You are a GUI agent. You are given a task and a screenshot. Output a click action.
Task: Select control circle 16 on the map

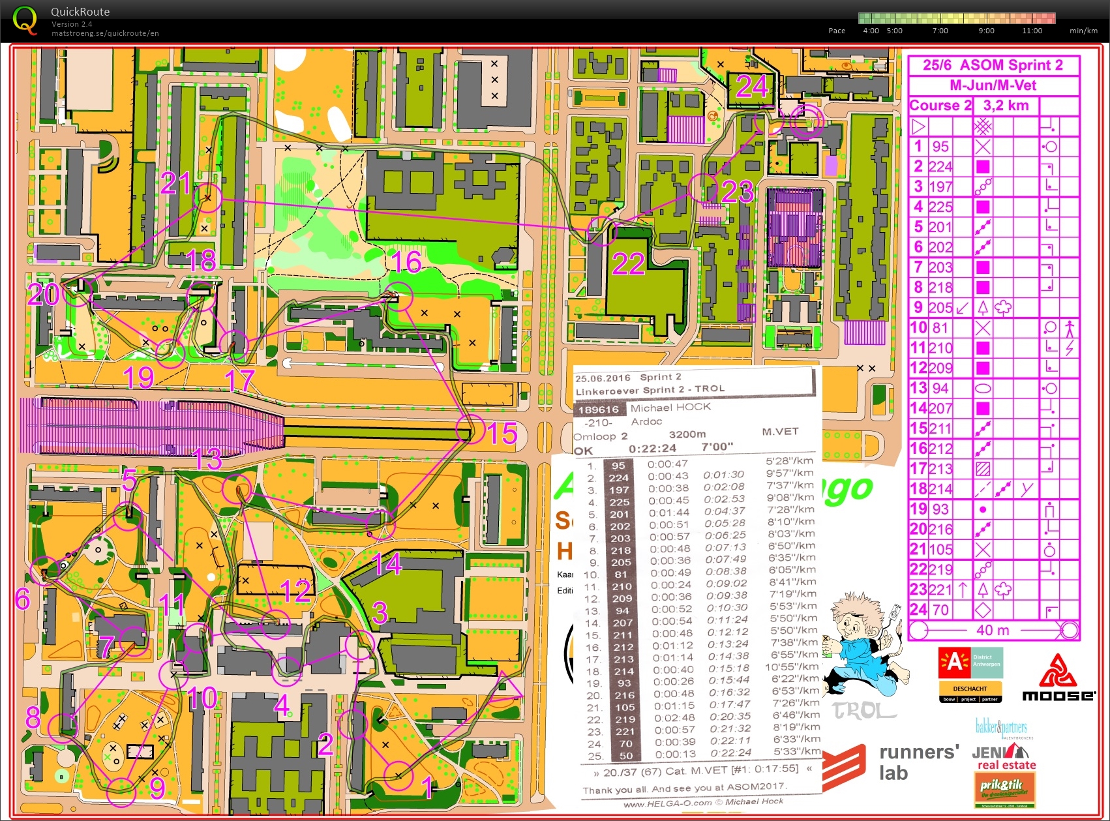point(398,297)
